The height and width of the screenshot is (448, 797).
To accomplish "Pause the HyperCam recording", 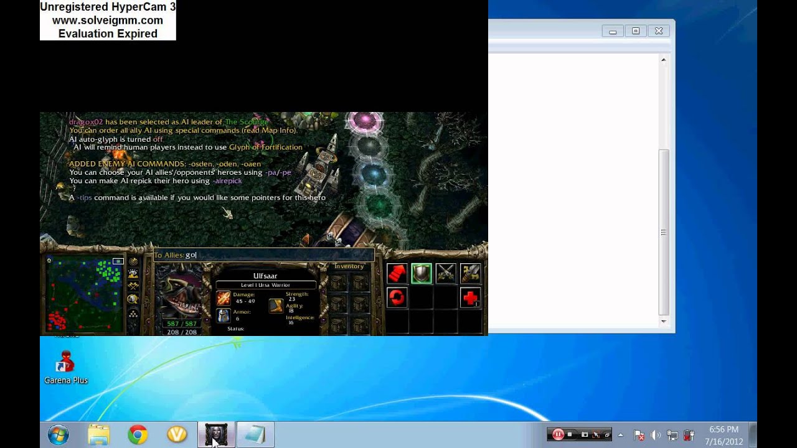I will [x=558, y=435].
